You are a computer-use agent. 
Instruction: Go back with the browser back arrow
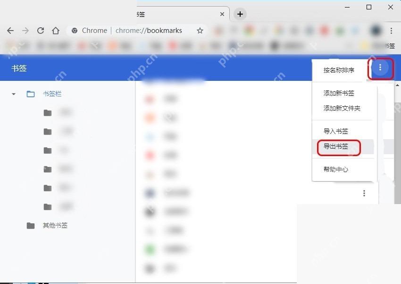point(10,31)
